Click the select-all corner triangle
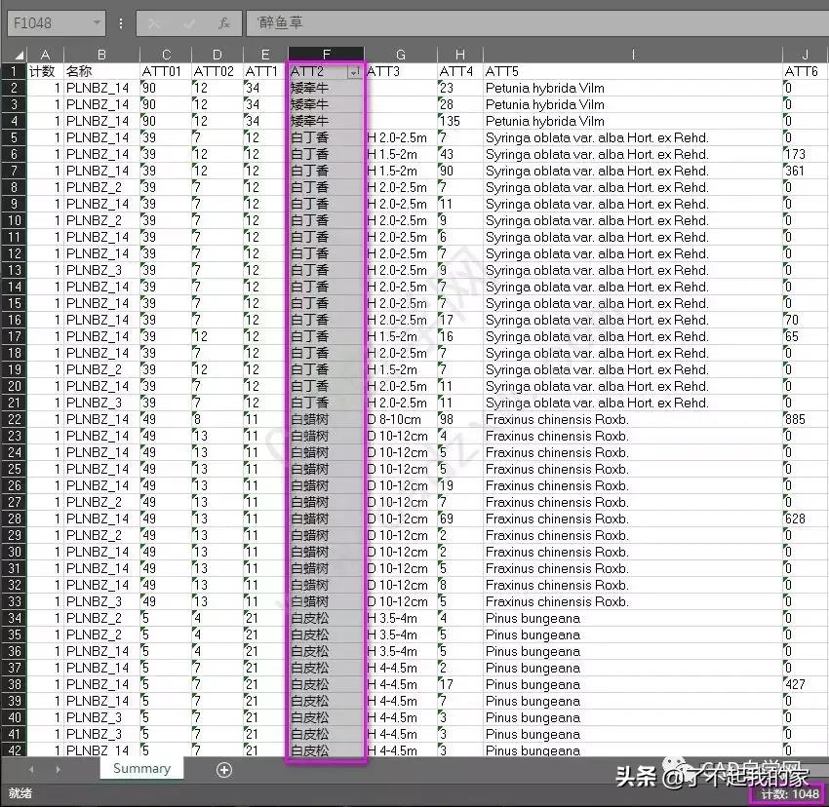Screen dimensions: 829x807 click(13, 55)
